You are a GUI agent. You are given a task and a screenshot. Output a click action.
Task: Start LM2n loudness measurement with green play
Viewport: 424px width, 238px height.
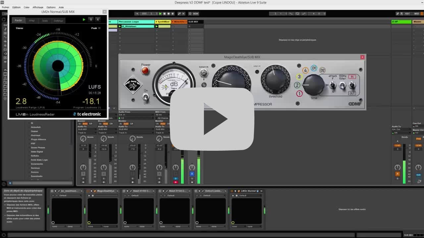tap(84, 20)
